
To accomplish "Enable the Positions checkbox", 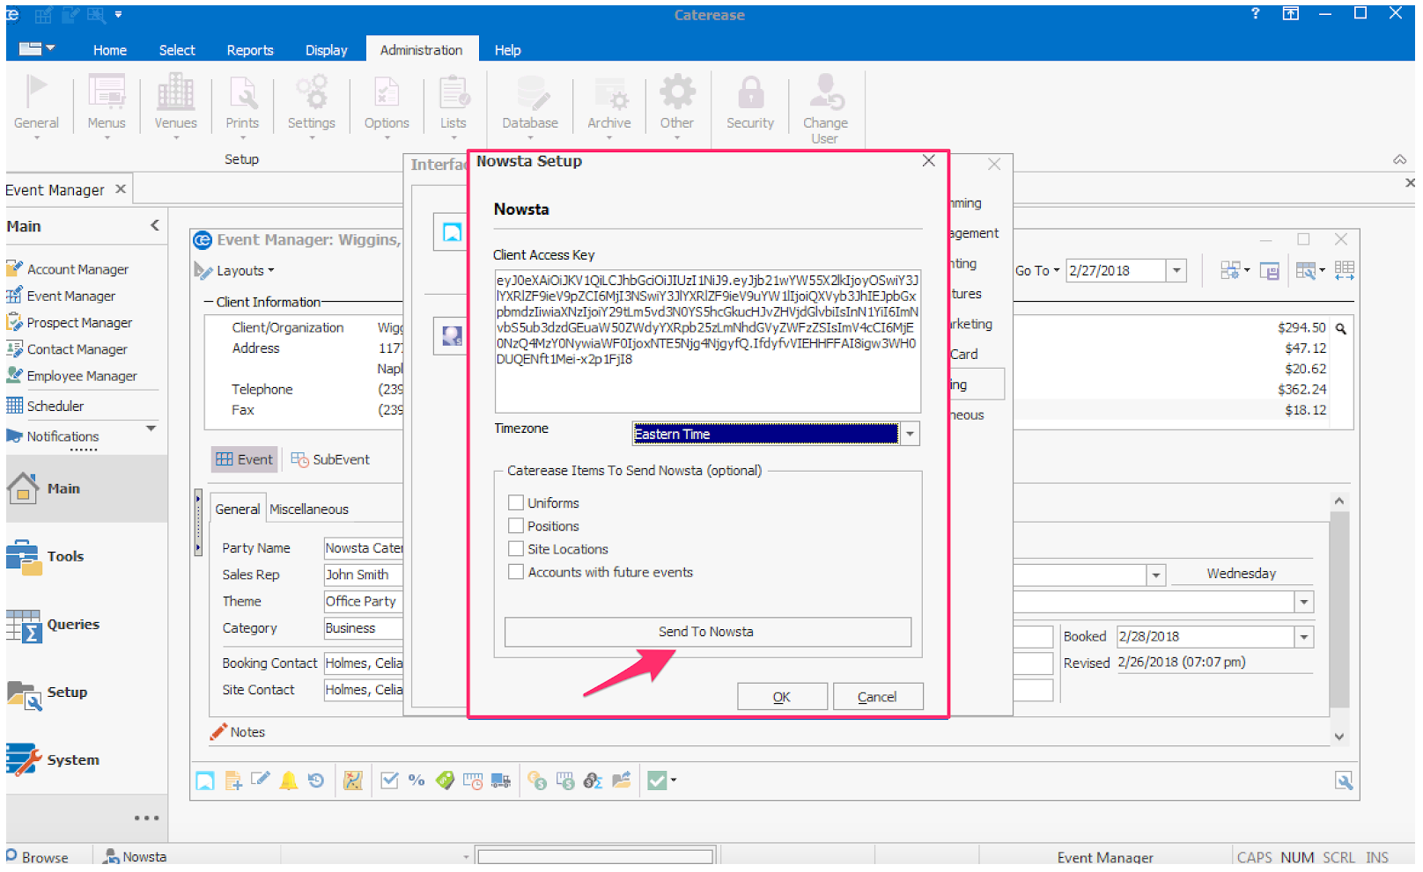I will pyautogui.click(x=516, y=526).
